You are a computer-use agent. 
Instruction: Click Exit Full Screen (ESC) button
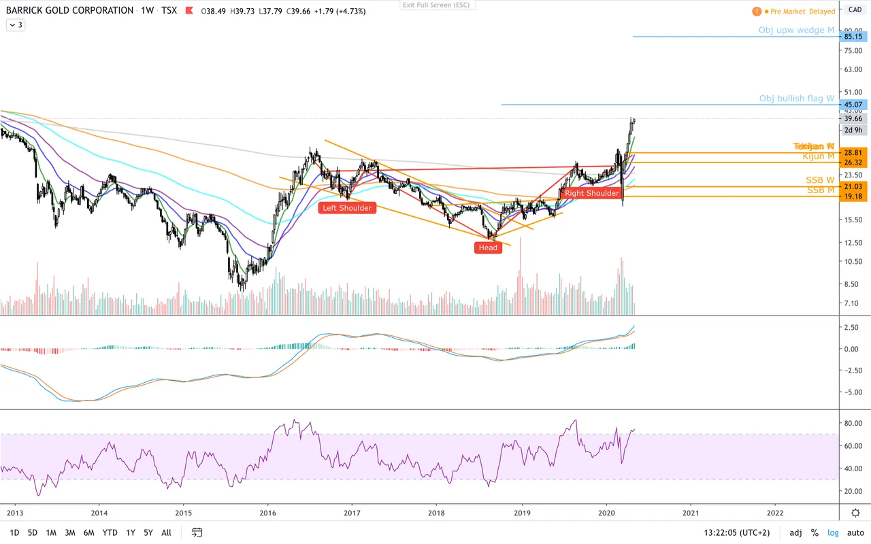[438, 5]
